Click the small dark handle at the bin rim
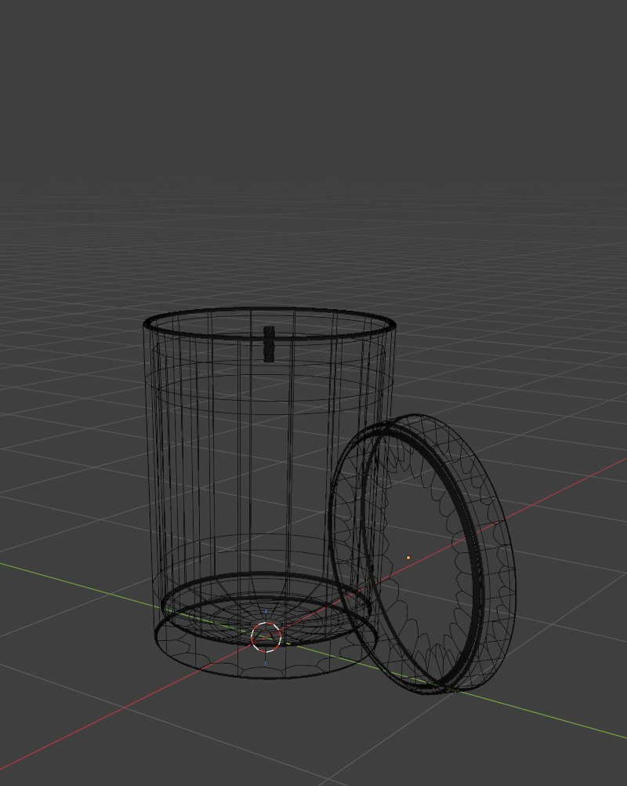 (269, 344)
